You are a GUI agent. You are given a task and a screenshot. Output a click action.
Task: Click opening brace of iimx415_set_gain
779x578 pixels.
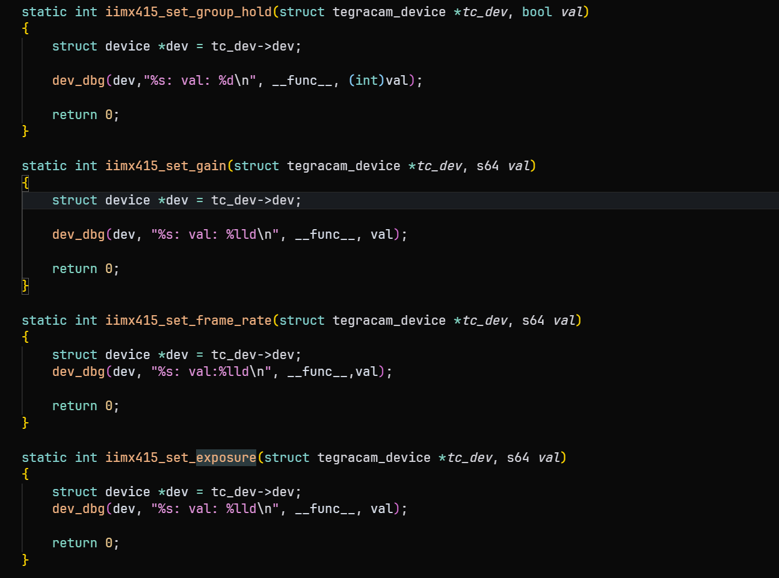(25, 183)
